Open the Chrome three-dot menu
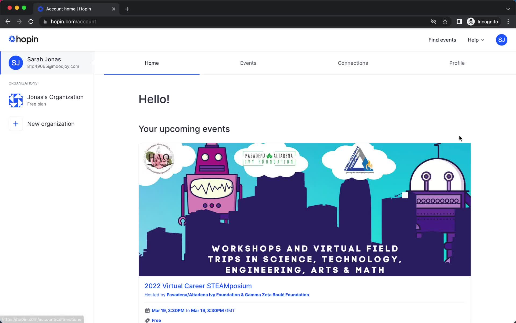 click(x=508, y=22)
